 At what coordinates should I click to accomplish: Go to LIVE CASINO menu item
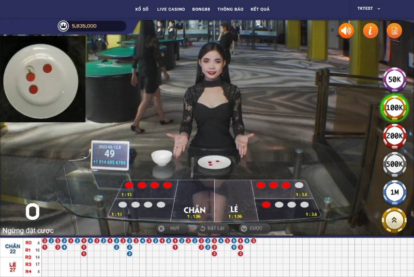pyautogui.click(x=171, y=9)
